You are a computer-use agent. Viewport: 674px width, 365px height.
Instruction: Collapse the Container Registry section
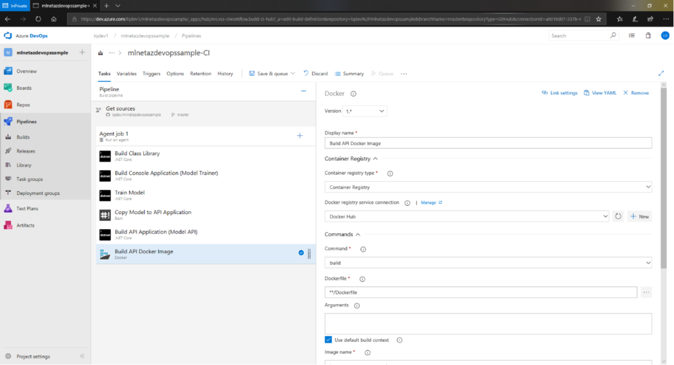click(375, 159)
